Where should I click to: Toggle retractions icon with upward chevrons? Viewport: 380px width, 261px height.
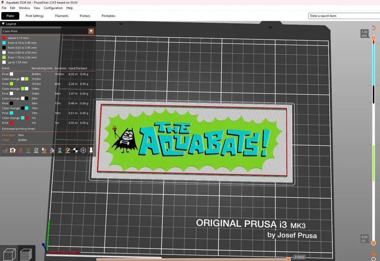21,150
